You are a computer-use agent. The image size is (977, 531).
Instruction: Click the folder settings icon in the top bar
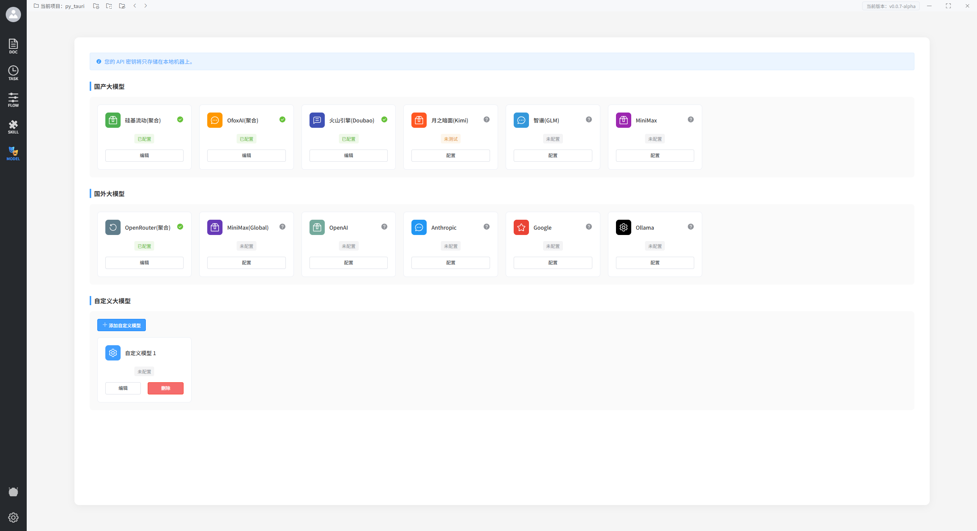pos(96,6)
